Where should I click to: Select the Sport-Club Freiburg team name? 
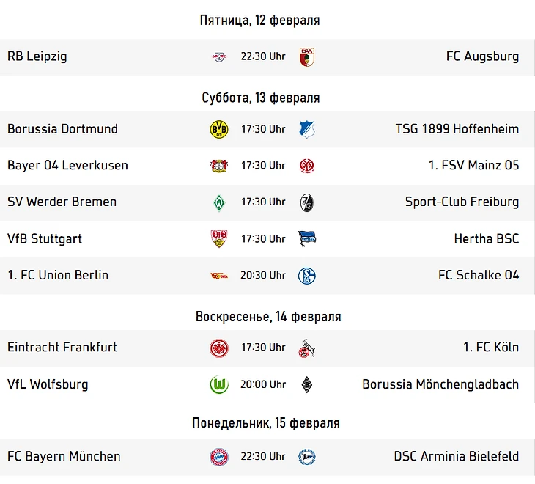pyautogui.click(x=462, y=202)
